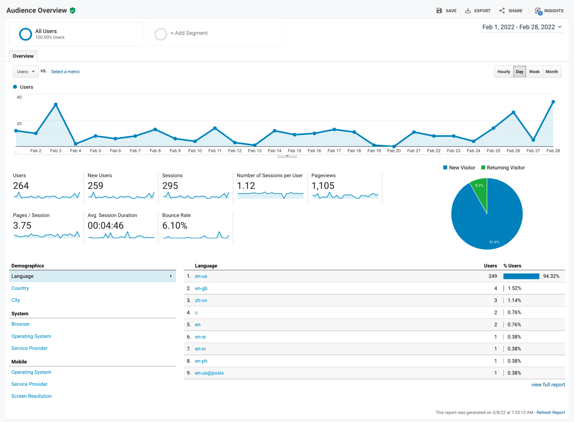
Task: Expand the annotations handle below chart
Action: 287,156
